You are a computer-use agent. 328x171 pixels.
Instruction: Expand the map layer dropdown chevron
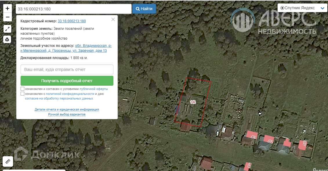click(x=322, y=8)
